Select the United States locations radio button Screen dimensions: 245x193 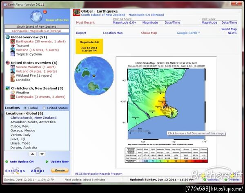[x=44, y=108]
